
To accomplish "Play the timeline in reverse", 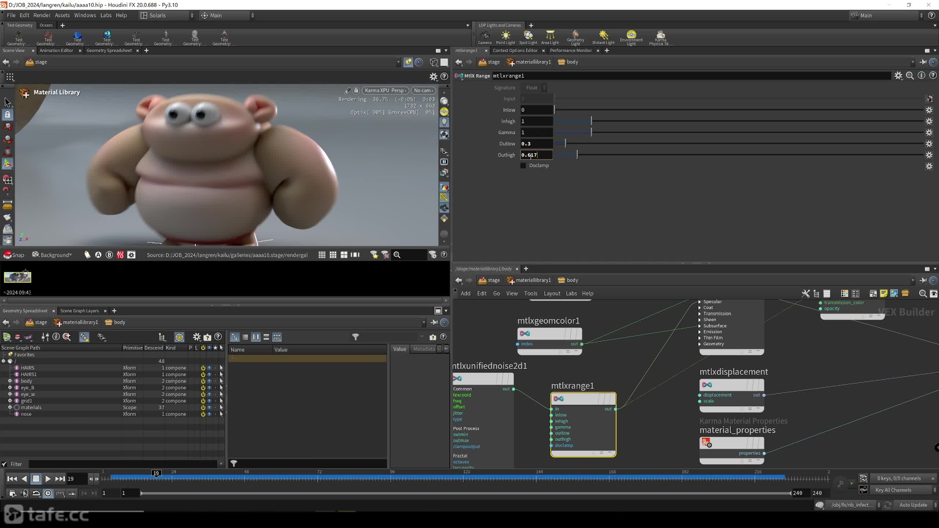I will [24, 478].
